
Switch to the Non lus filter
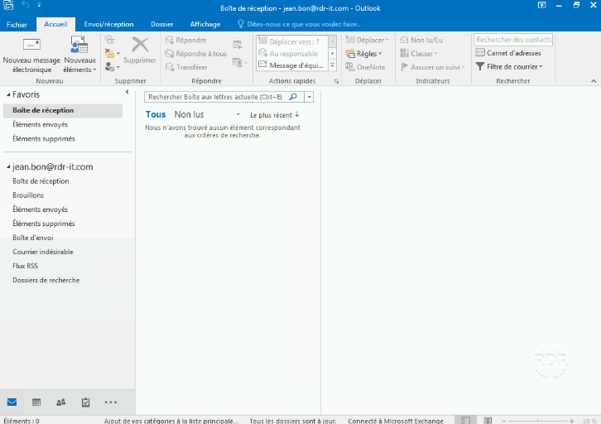click(189, 114)
